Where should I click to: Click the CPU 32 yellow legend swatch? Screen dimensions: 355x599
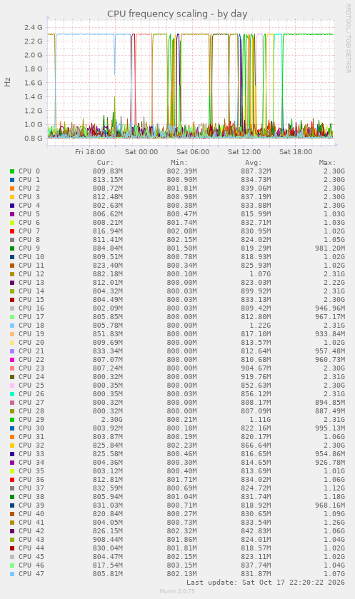(x=12, y=446)
